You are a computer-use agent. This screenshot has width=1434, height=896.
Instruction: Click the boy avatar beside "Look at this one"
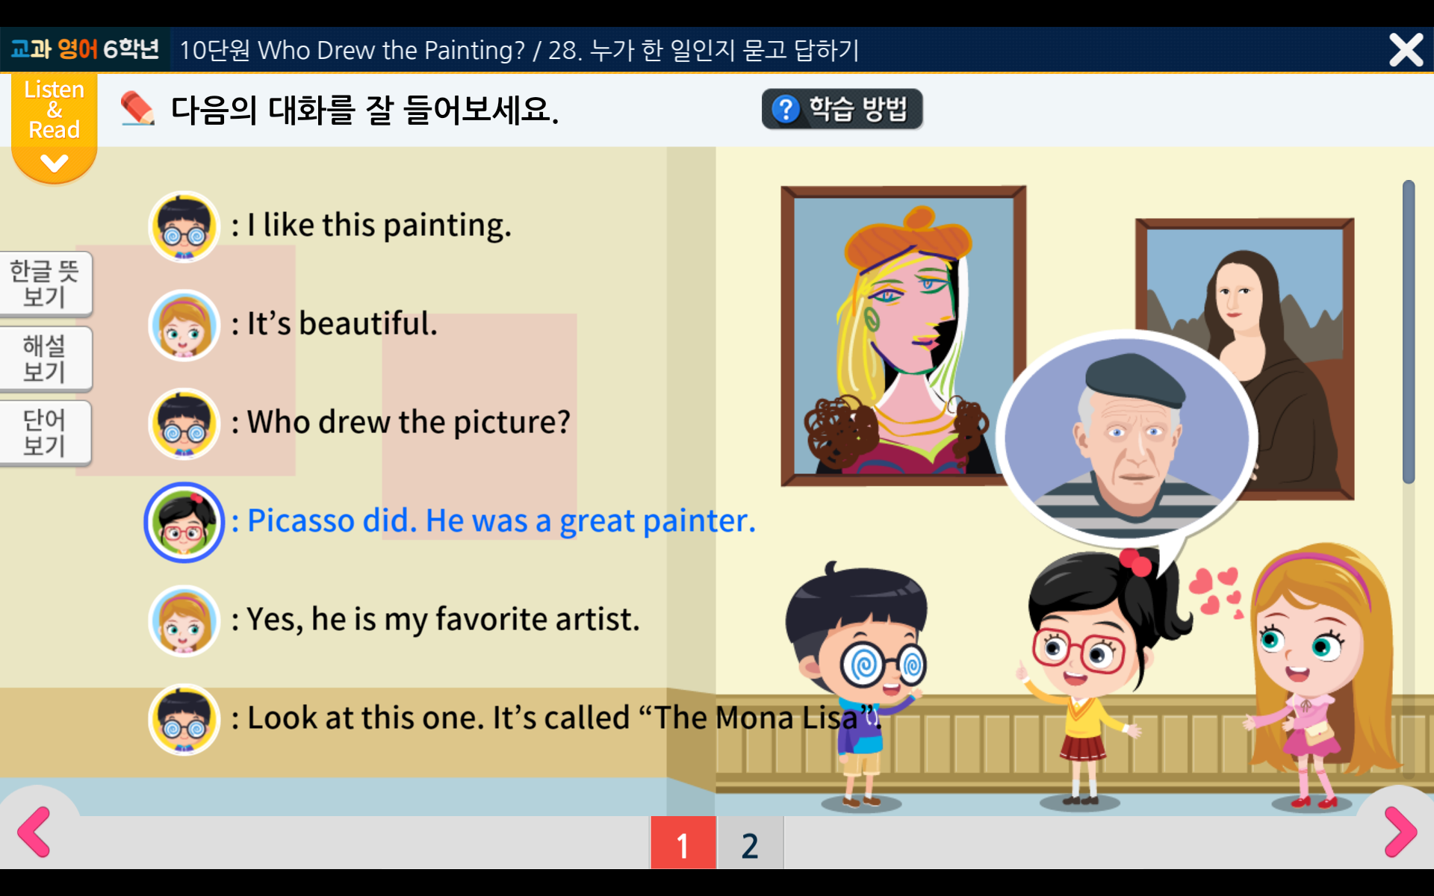[x=184, y=720]
